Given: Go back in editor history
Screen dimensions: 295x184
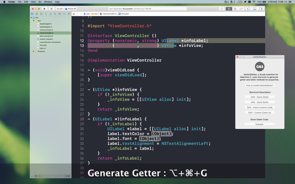Looking at the screenshot, I should (77, 14).
